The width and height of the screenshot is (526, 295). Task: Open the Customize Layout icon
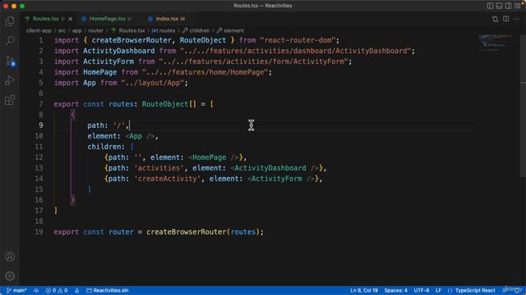pyautogui.click(x=518, y=6)
